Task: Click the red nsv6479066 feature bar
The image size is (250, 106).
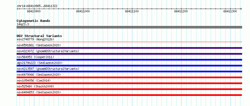Action: [x=129, y=77]
